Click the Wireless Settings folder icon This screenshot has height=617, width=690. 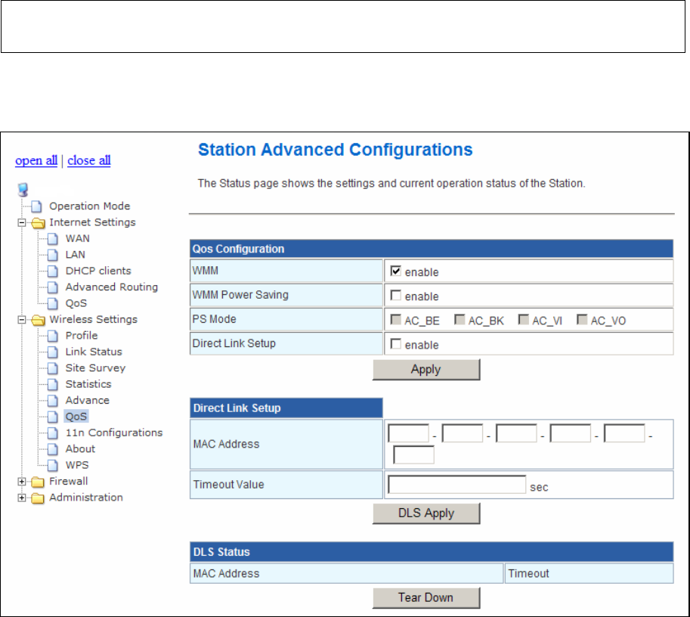[39, 319]
